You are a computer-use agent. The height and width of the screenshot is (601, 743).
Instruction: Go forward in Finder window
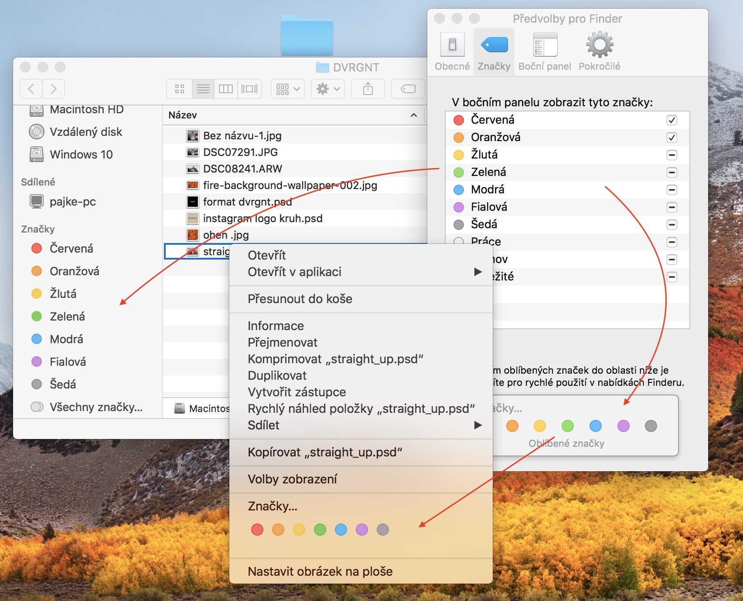point(54,89)
